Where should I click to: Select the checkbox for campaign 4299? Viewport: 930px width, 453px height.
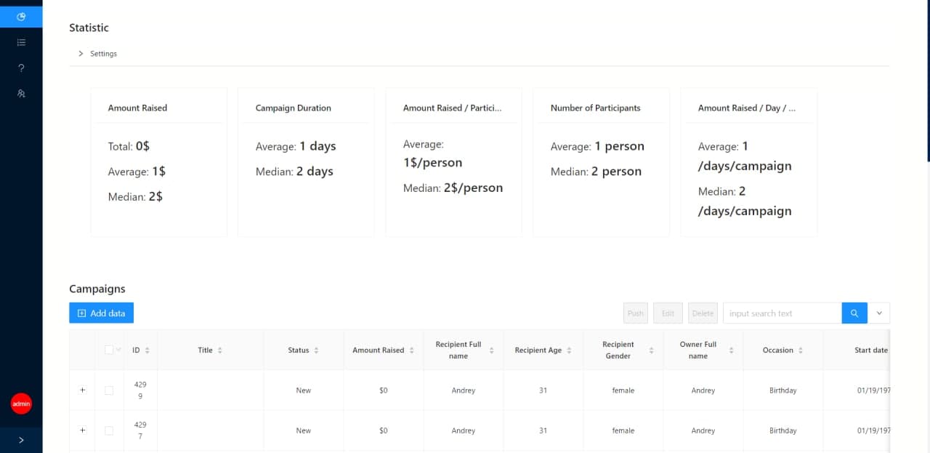[x=109, y=390]
